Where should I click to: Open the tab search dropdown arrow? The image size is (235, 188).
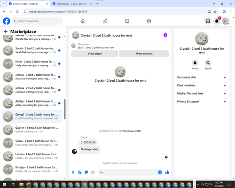(x=4, y=4)
